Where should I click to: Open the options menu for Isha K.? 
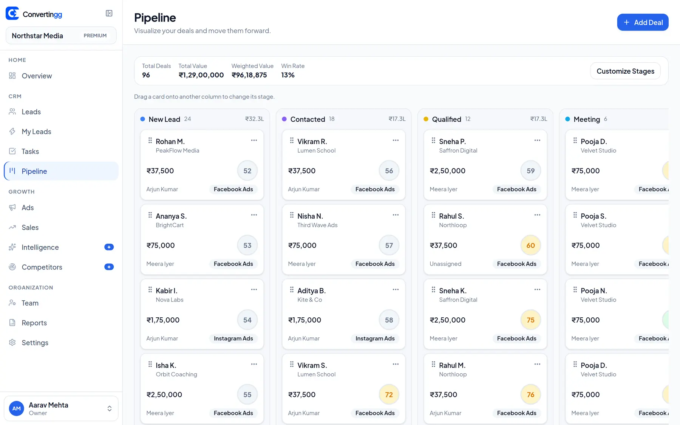(x=254, y=364)
